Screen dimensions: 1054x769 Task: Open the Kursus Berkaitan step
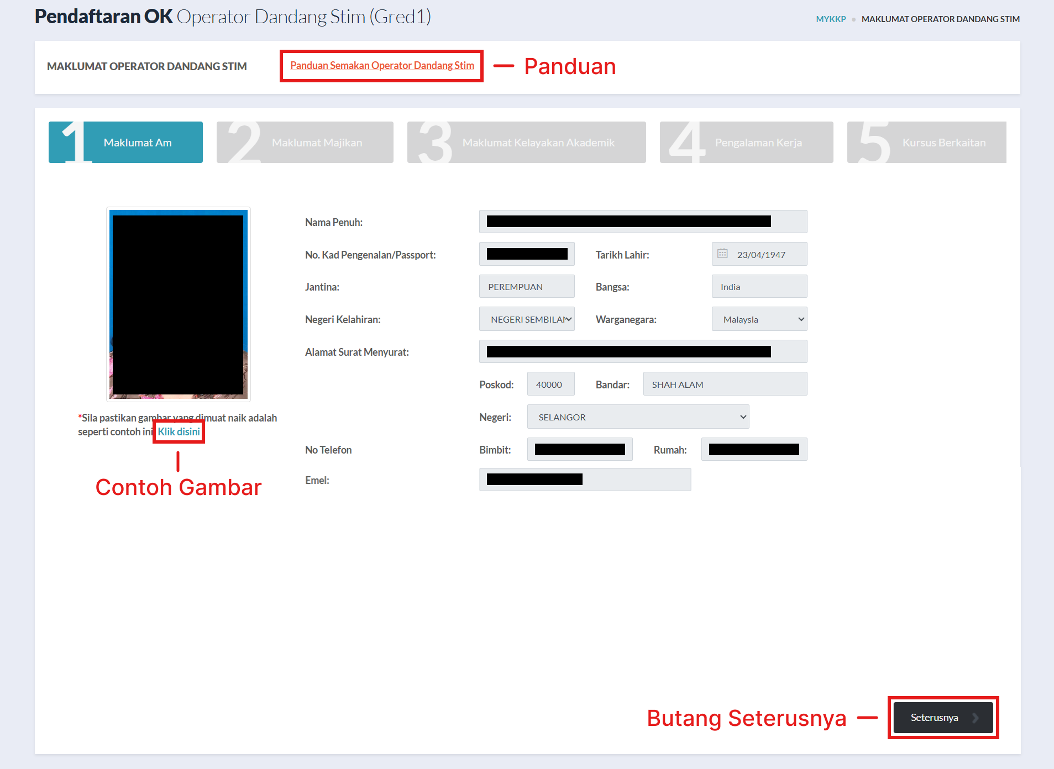926,143
